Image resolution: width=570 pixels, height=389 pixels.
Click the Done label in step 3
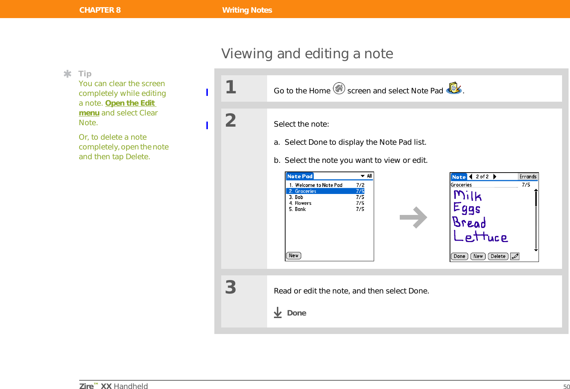[x=296, y=313]
